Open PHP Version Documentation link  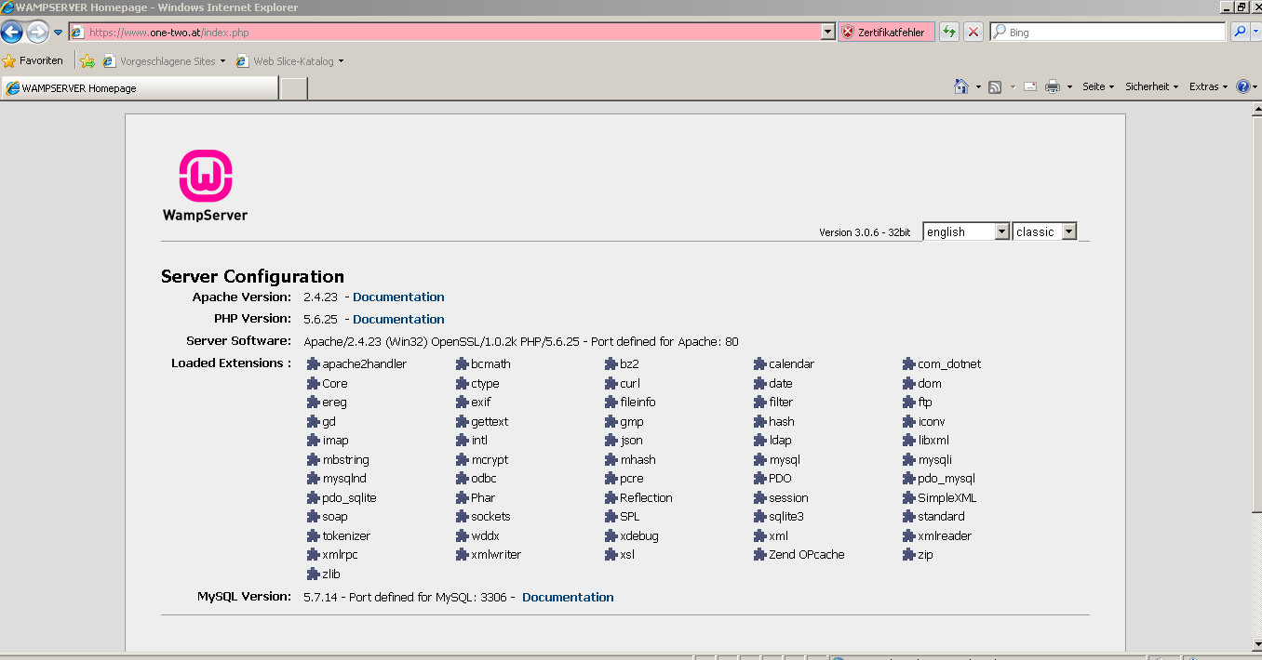tap(398, 319)
